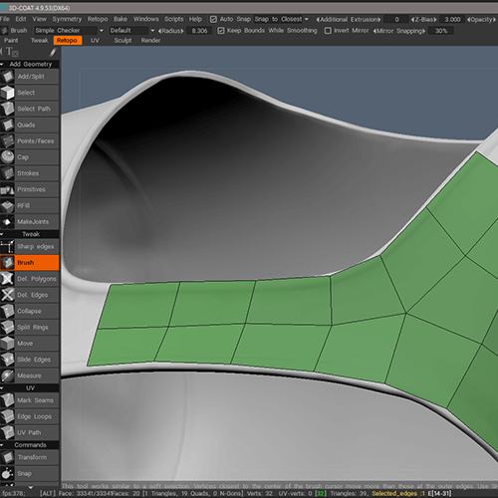Switch to the Sculpt room tab
Viewport: 498px width, 498px height.
coord(123,40)
